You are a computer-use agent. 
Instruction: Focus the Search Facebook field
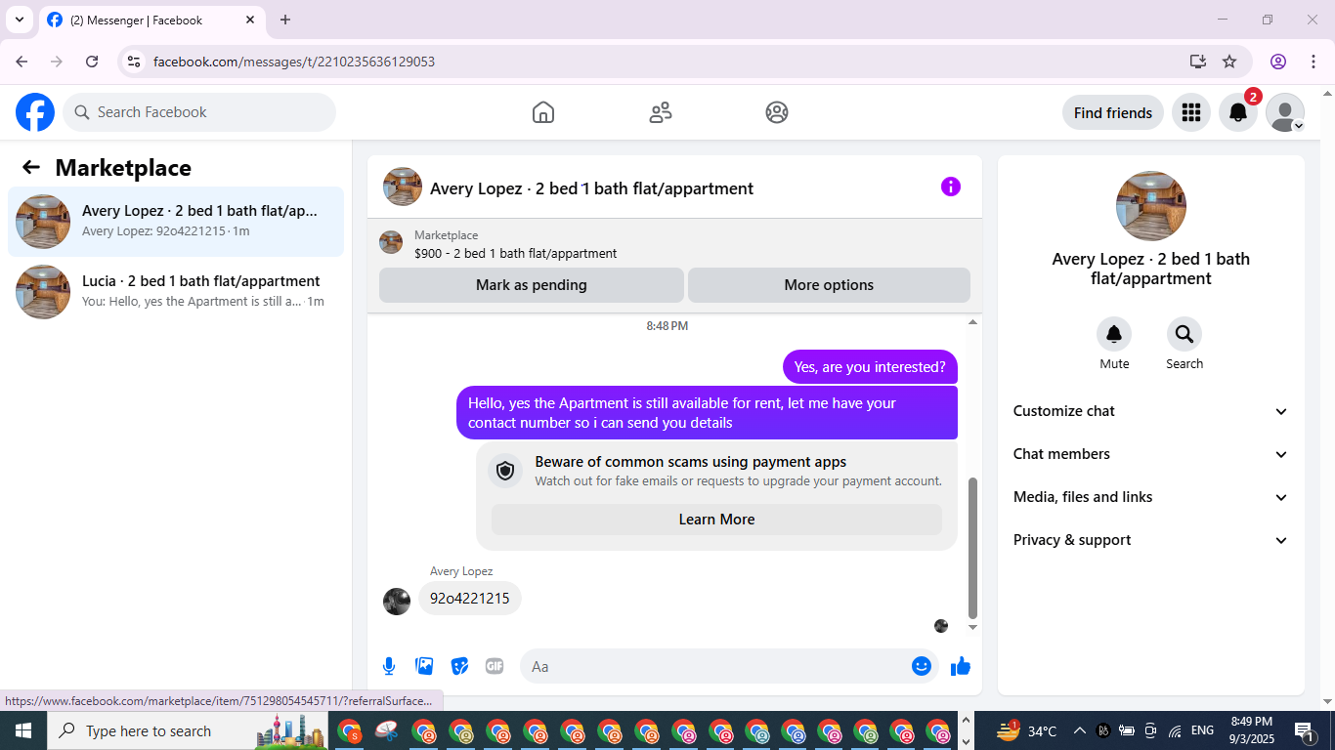point(199,112)
